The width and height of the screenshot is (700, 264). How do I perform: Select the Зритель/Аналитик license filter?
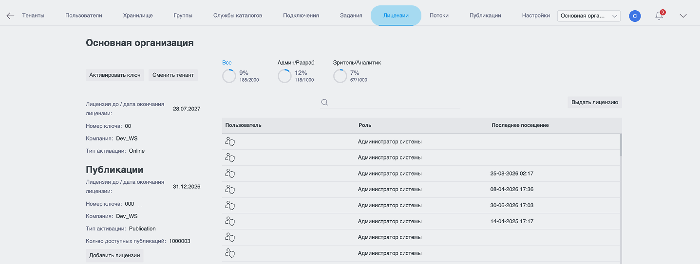click(357, 63)
